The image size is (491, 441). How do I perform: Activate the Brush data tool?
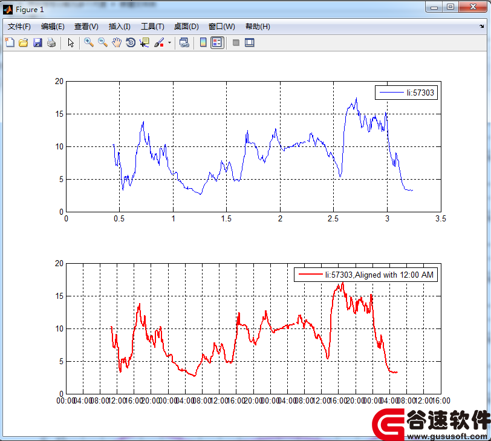[x=159, y=42]
